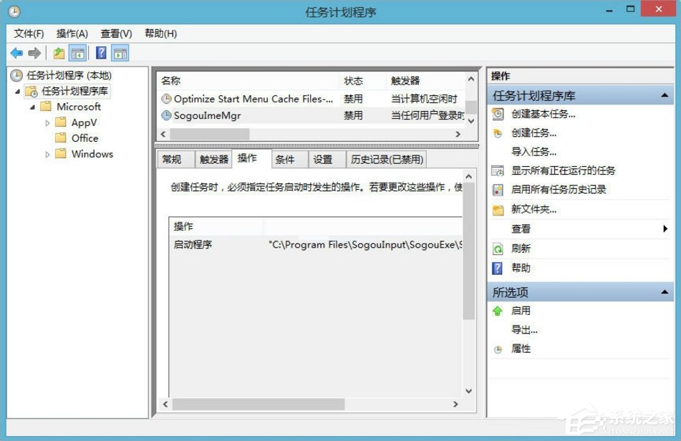Open the 查看(V) menu
The height and width of the screenshot is (441, 681).
click(x=115, y=33)
